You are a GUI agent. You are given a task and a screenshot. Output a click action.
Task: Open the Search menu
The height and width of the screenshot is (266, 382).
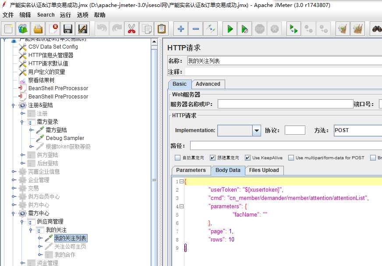pyautogui.click(x=46, y=15)
